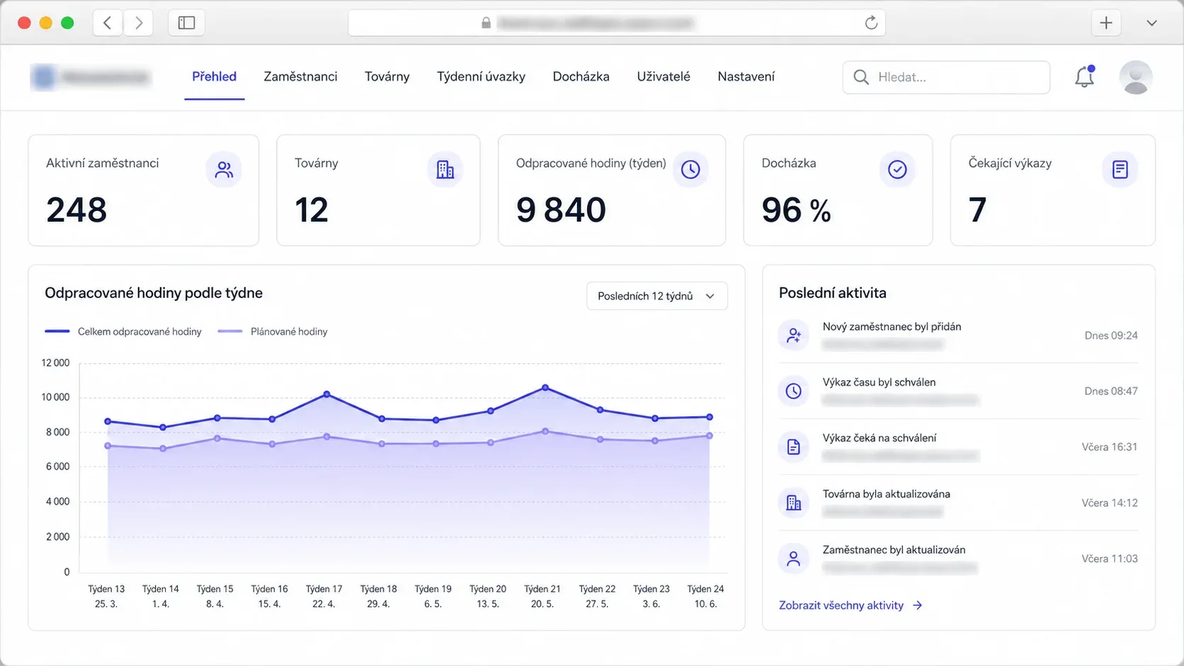Click the Safari forward arrow
This screenshot has width=1184, height=666.
(139, 23)
